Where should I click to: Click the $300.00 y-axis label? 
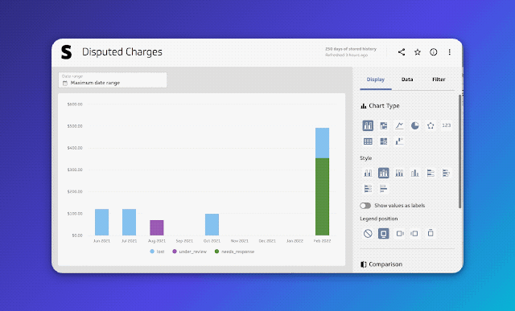(75, 170)
